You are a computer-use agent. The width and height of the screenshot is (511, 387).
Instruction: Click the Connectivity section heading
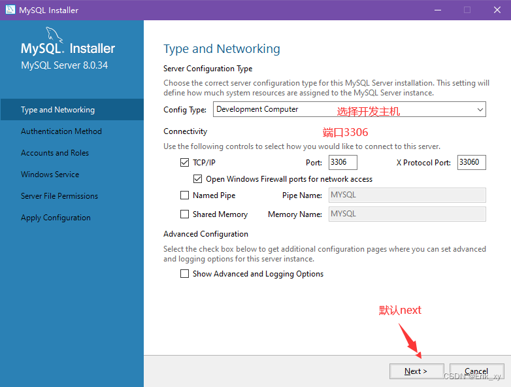click(x=185, y=131)
